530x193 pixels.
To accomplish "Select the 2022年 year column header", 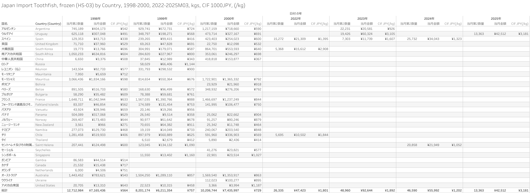I will (x=296, y=19).
